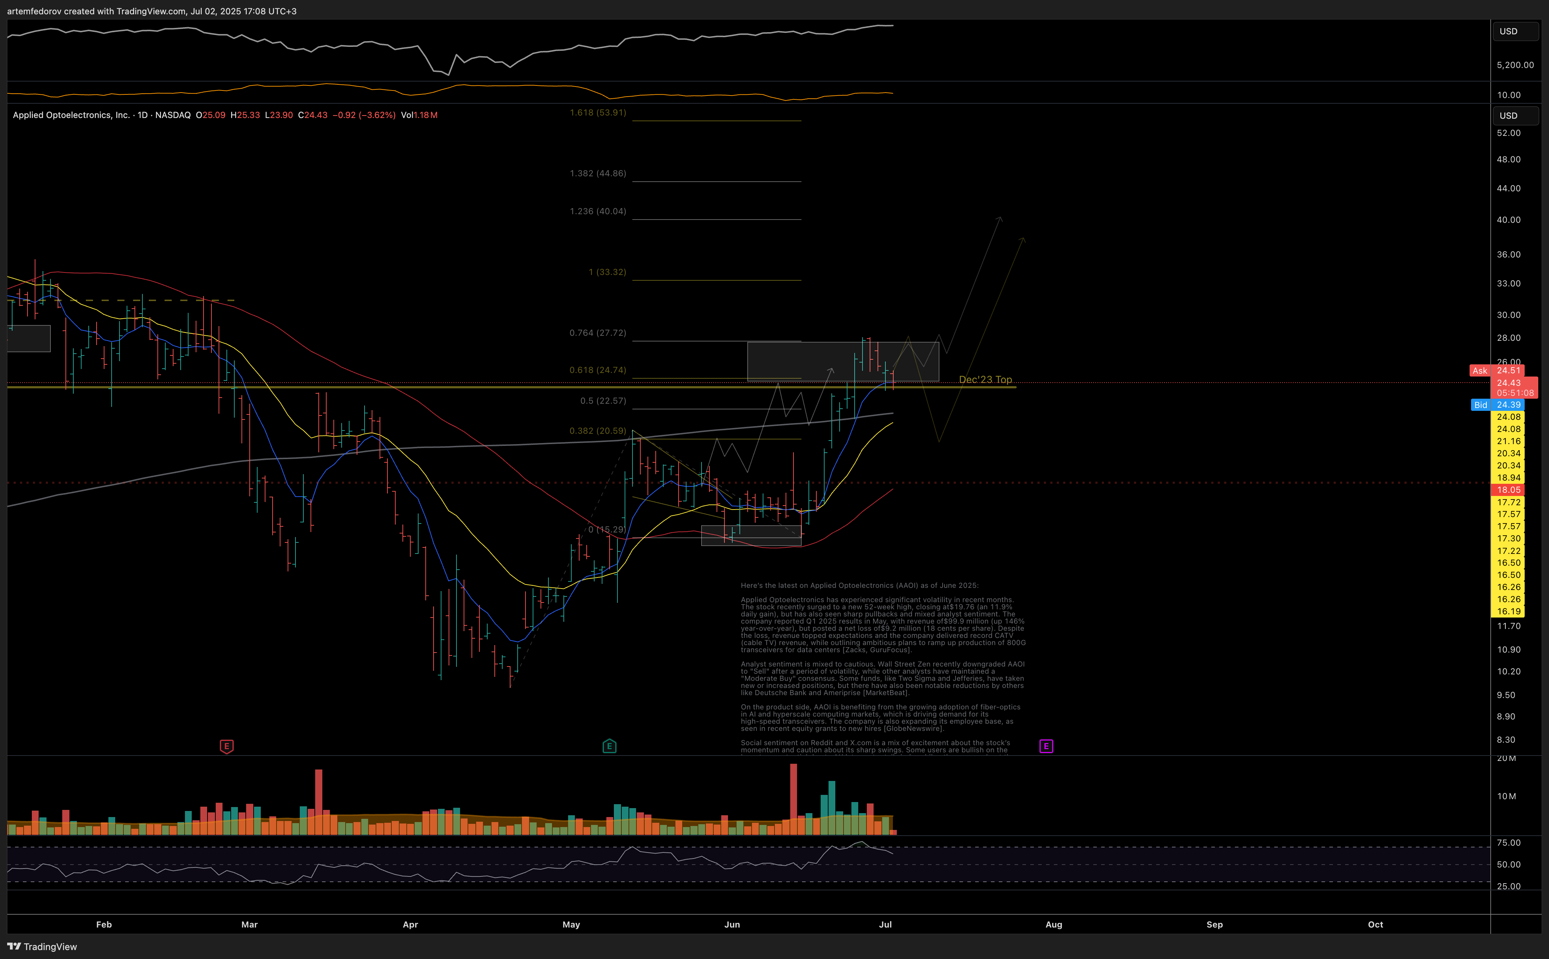Click the Vol 1.18 M legend value

pyautogui.click(x=419, y=115)
